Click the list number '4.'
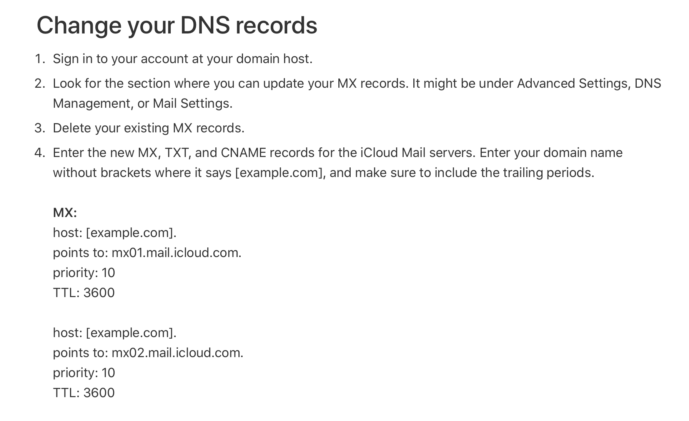The height and width of the screenshot is (421, 689). (x=40, y=153)
